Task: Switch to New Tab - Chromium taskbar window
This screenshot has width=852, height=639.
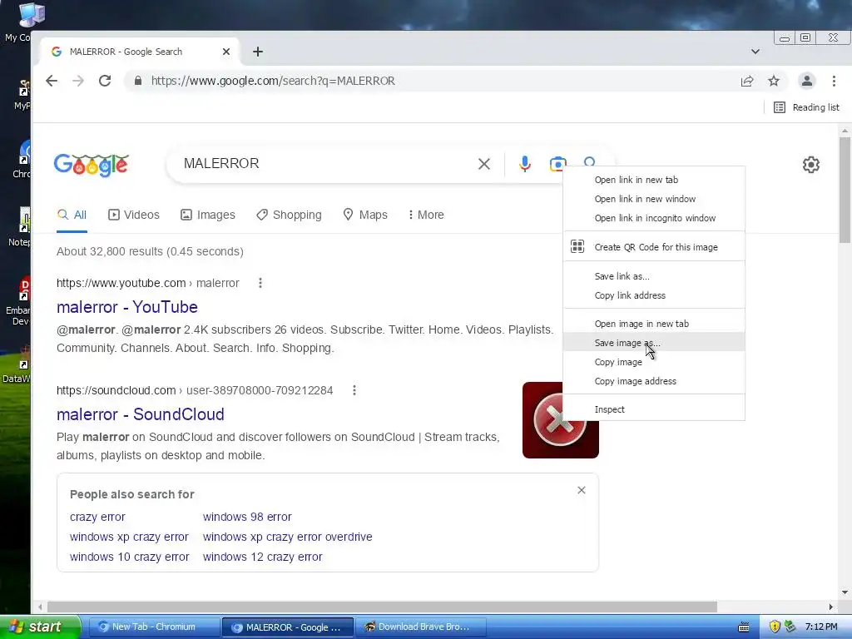Action: [x=153, y=627]
